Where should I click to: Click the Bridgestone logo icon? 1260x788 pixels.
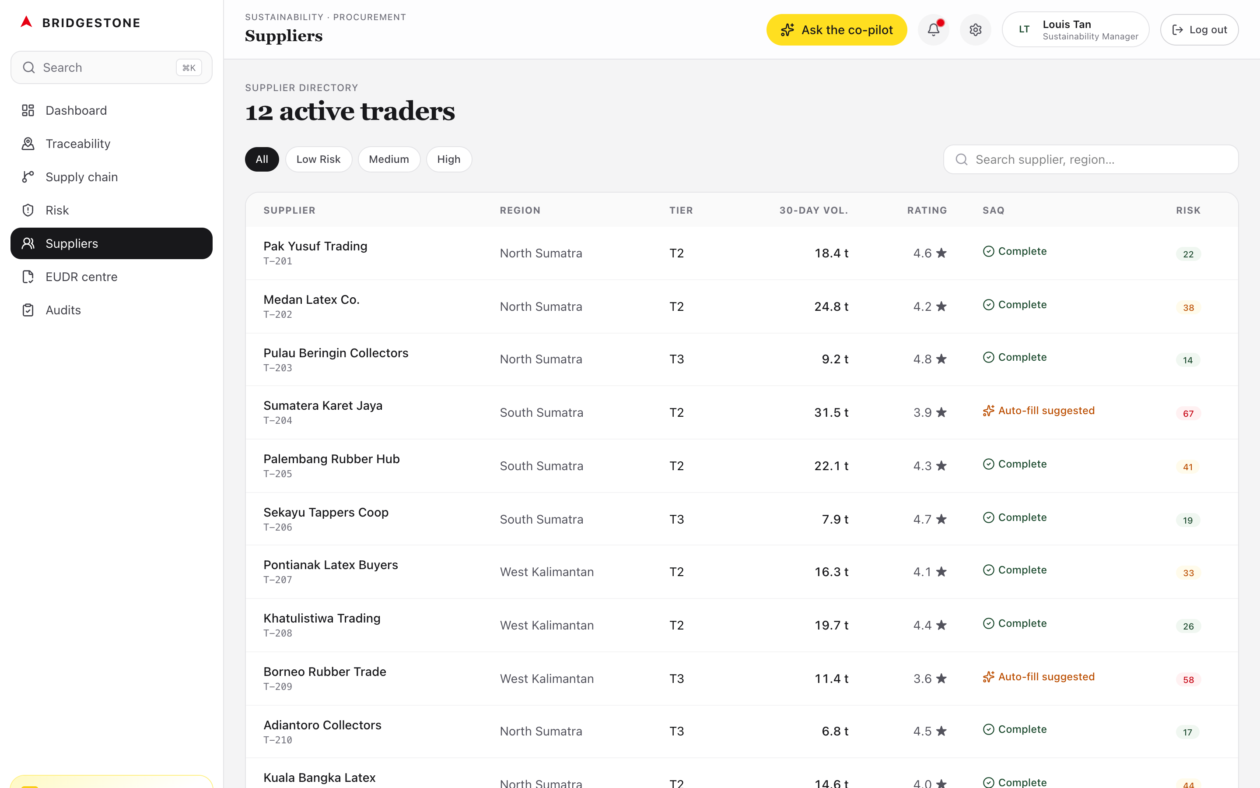point(26,22)
